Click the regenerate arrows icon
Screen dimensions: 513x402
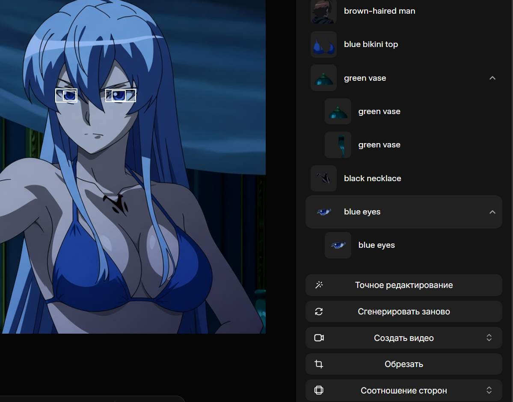(x=319, y=311)
